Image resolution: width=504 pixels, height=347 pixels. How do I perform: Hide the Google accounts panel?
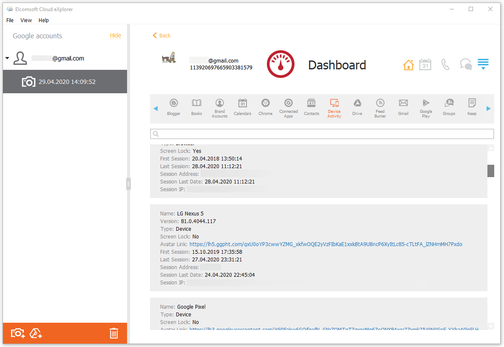pos(115,35)
